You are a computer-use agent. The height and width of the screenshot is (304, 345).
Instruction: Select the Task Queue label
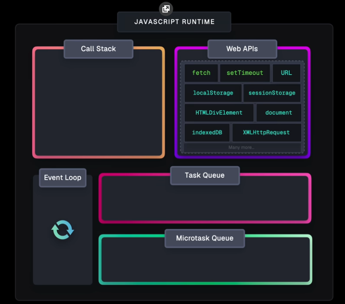pos(204,176)
